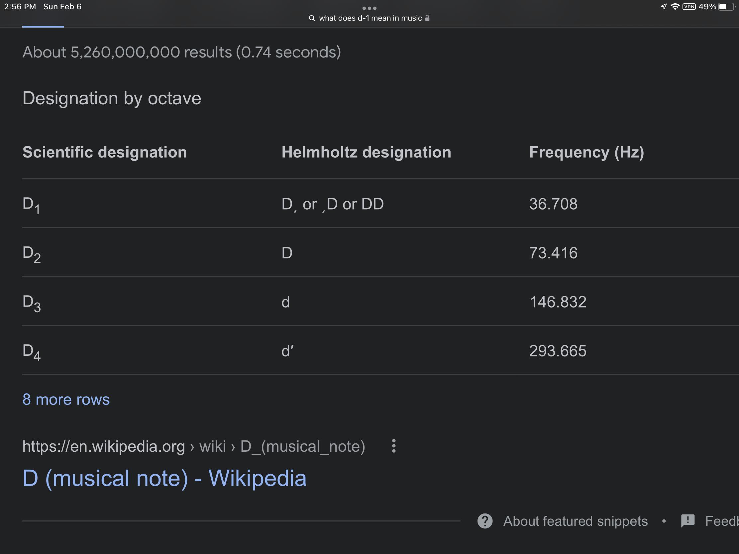Select the active underlined search tab
This screenshot has height=554, width=739.
[x=43, y=24]
